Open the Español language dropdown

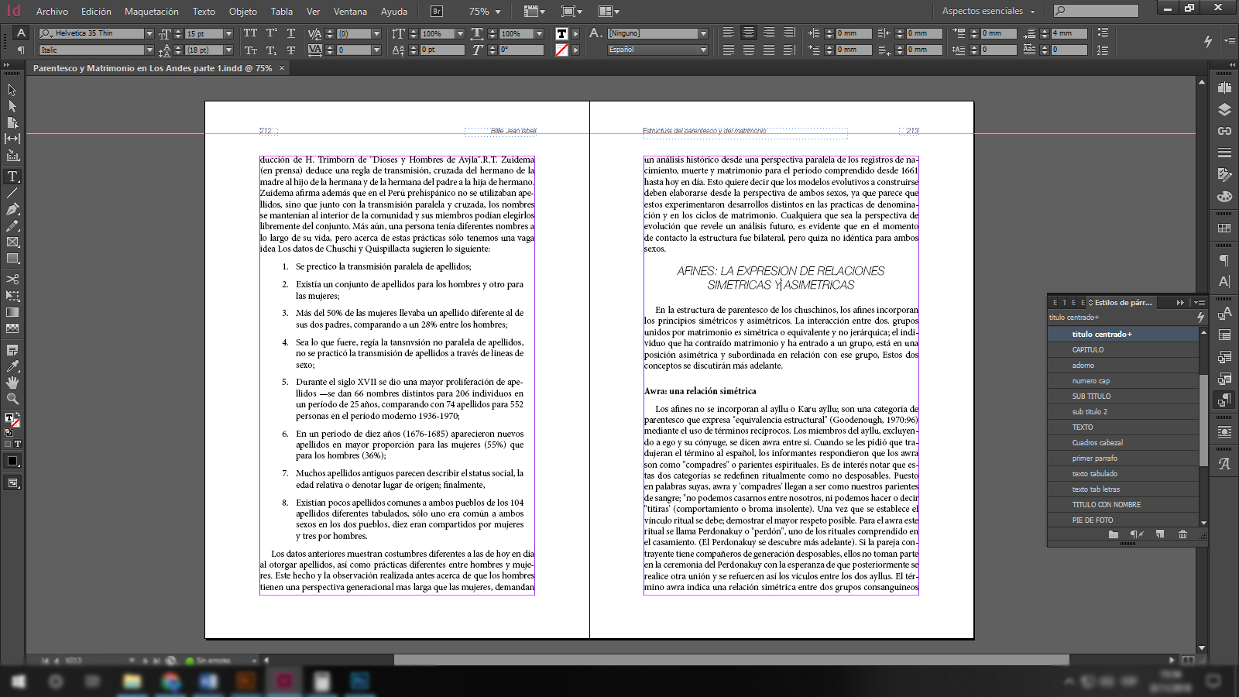tap(703, 50)
